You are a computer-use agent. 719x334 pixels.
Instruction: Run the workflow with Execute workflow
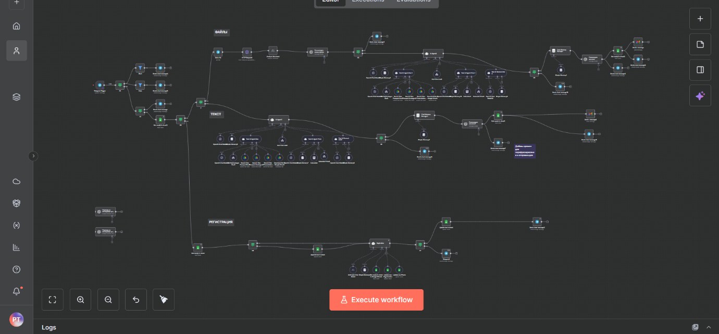point(376,300)
